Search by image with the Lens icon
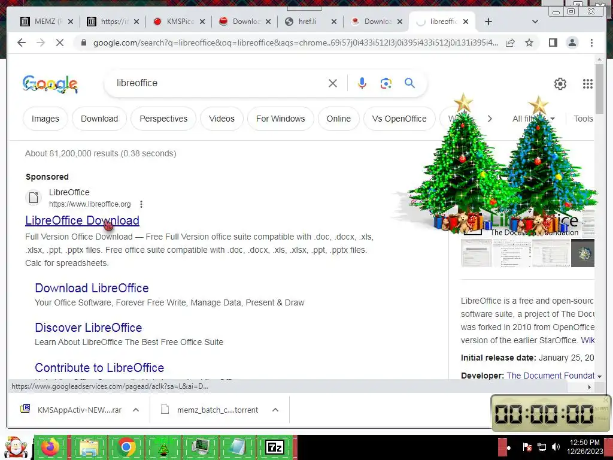Viewport: 613px width, 460px height. (x=386, y=83)
